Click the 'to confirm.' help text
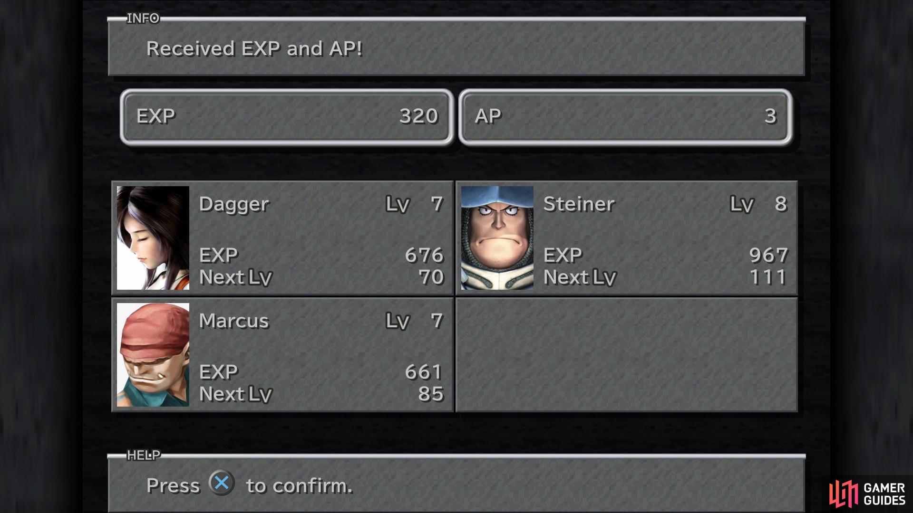Screen dimensions: 913x513 pyautogui.click(x=300, y=486)
